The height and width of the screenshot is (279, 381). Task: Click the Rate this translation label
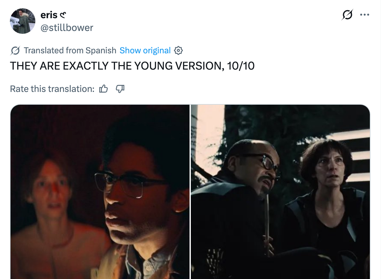point(52,89)
